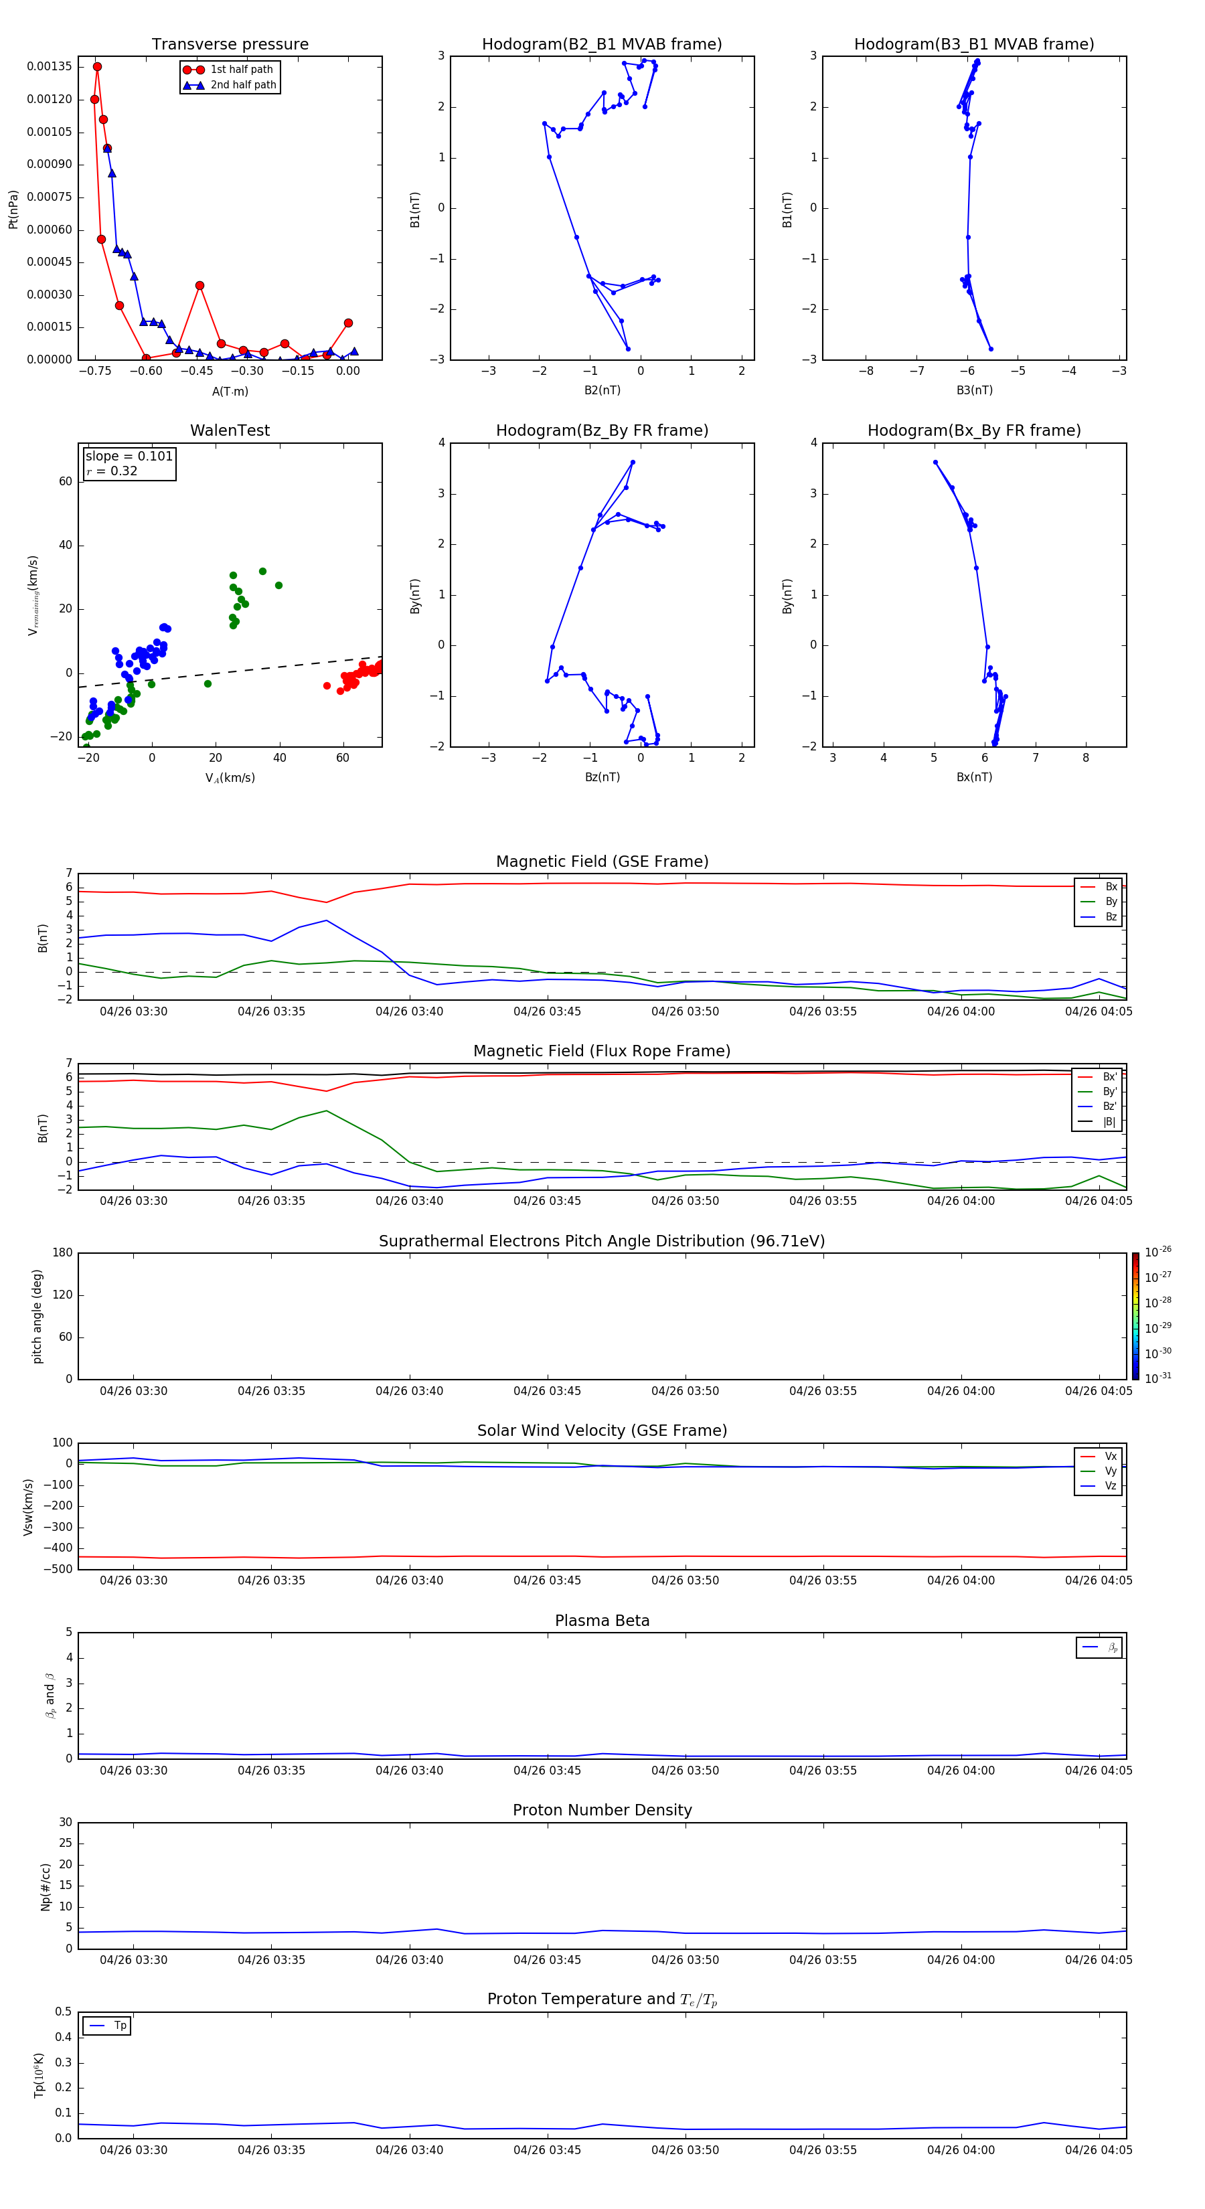Screen dimensions: 1205x2209
Task: Click the "VA(km/s)" axis label in WalenTest
Action: tap(230, 778)
